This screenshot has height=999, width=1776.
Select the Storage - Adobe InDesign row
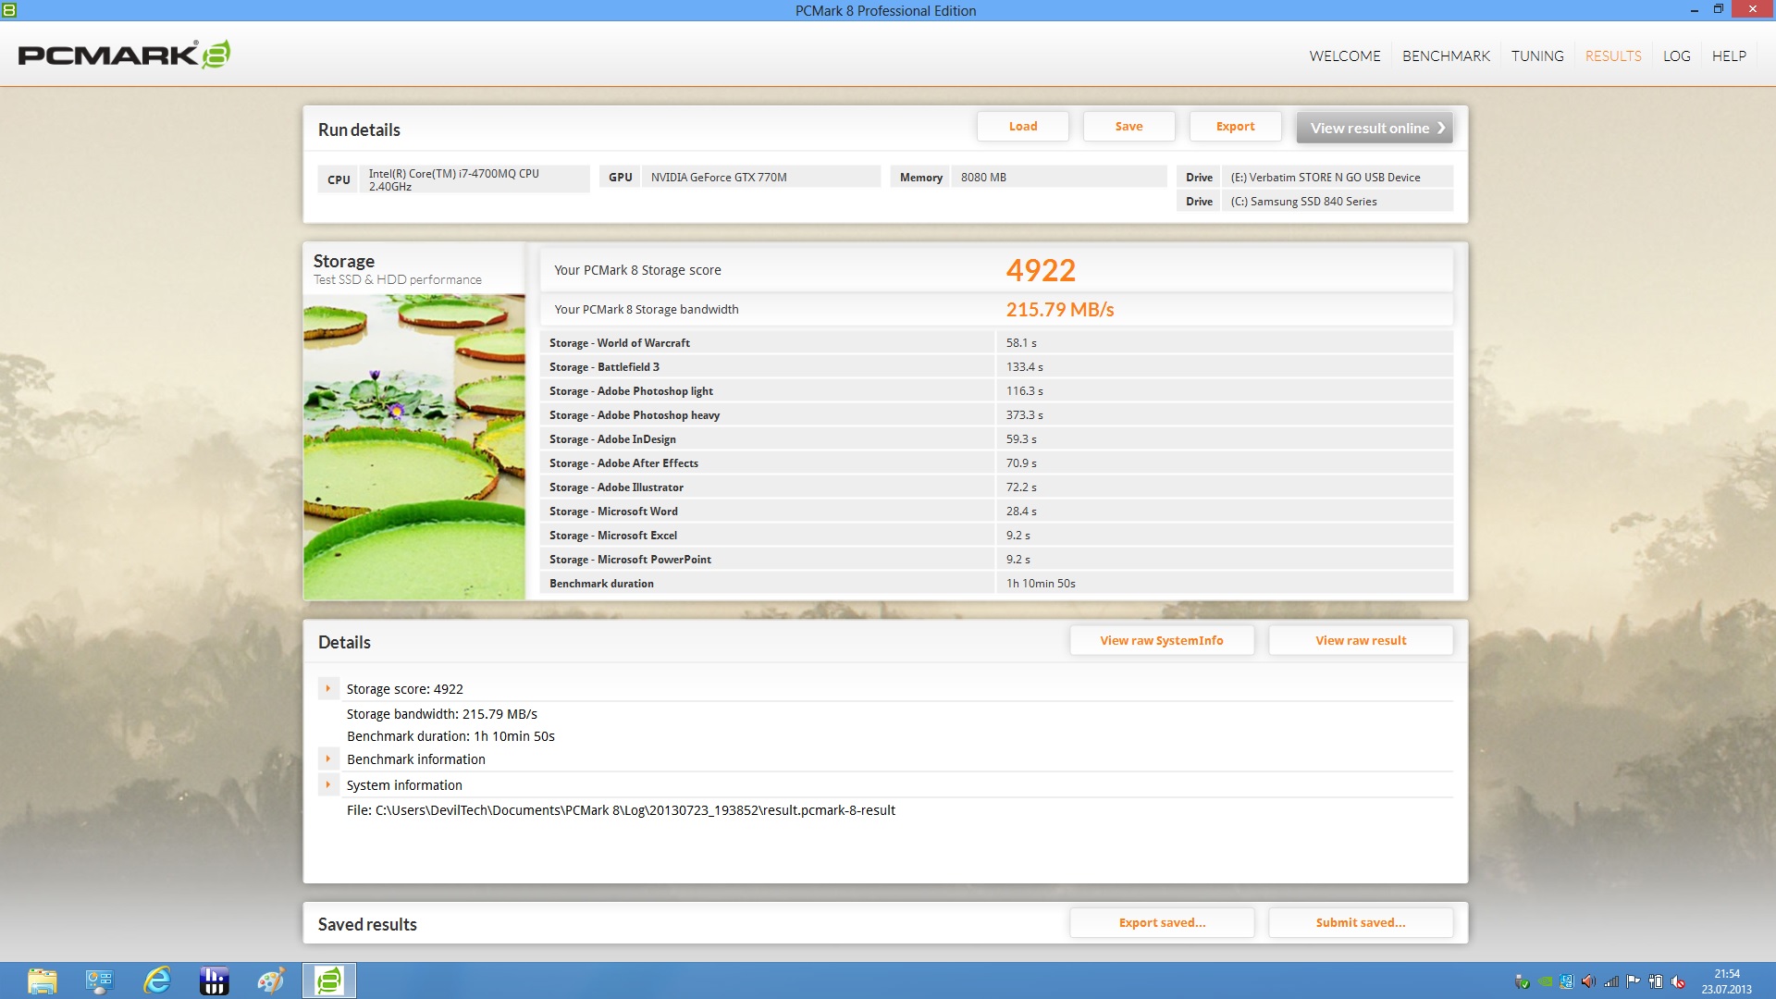click(996, 439)
